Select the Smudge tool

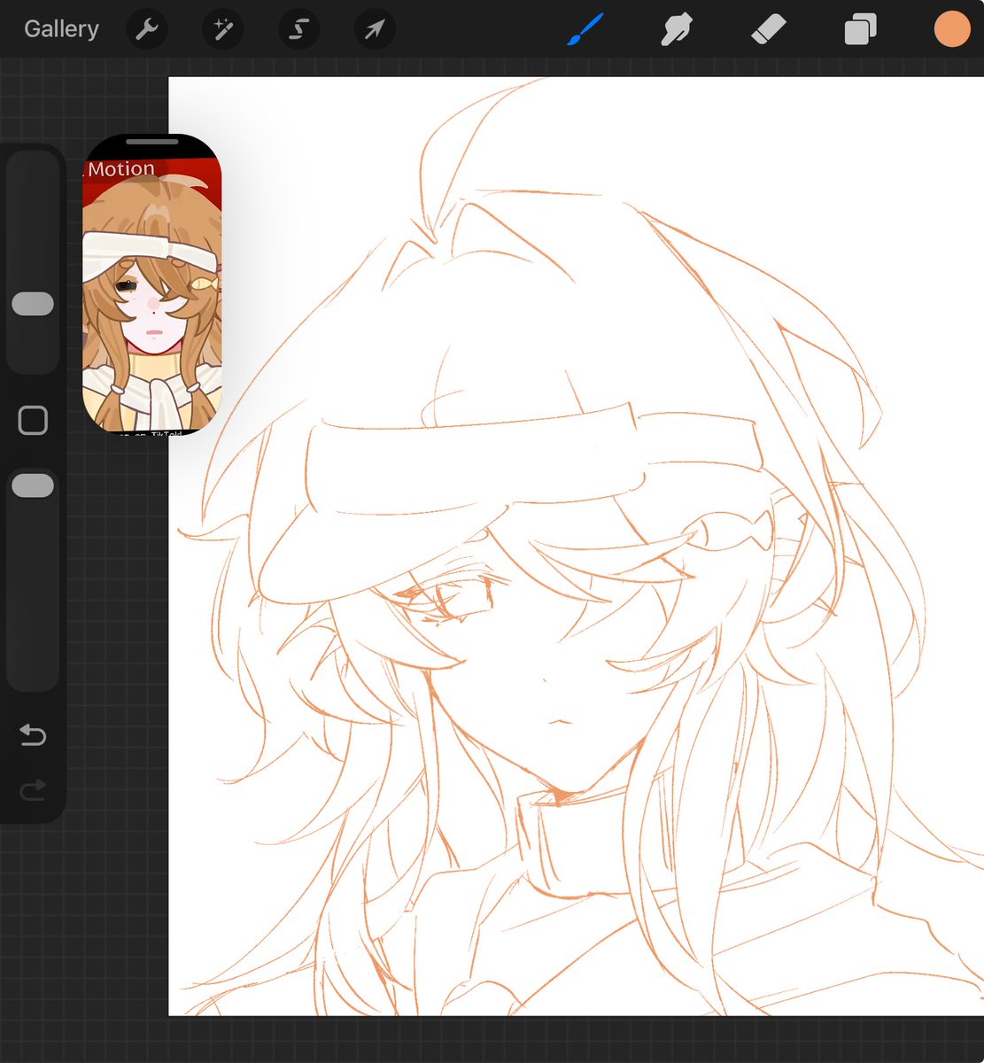pos(677,29)
